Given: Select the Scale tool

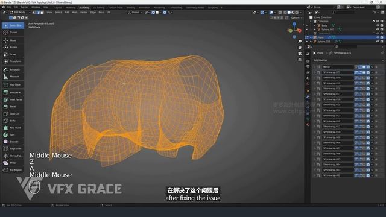Looking at the screenshot, I should coord(13,54).
